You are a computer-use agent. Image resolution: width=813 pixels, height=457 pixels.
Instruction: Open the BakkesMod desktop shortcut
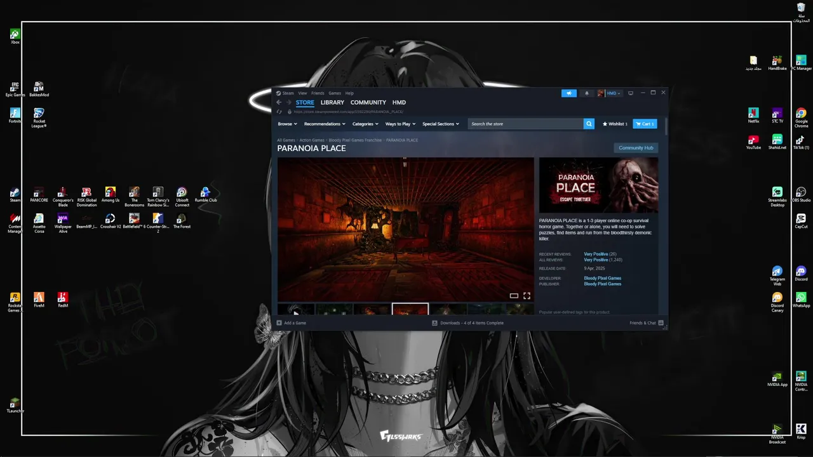tap(39, 89)
